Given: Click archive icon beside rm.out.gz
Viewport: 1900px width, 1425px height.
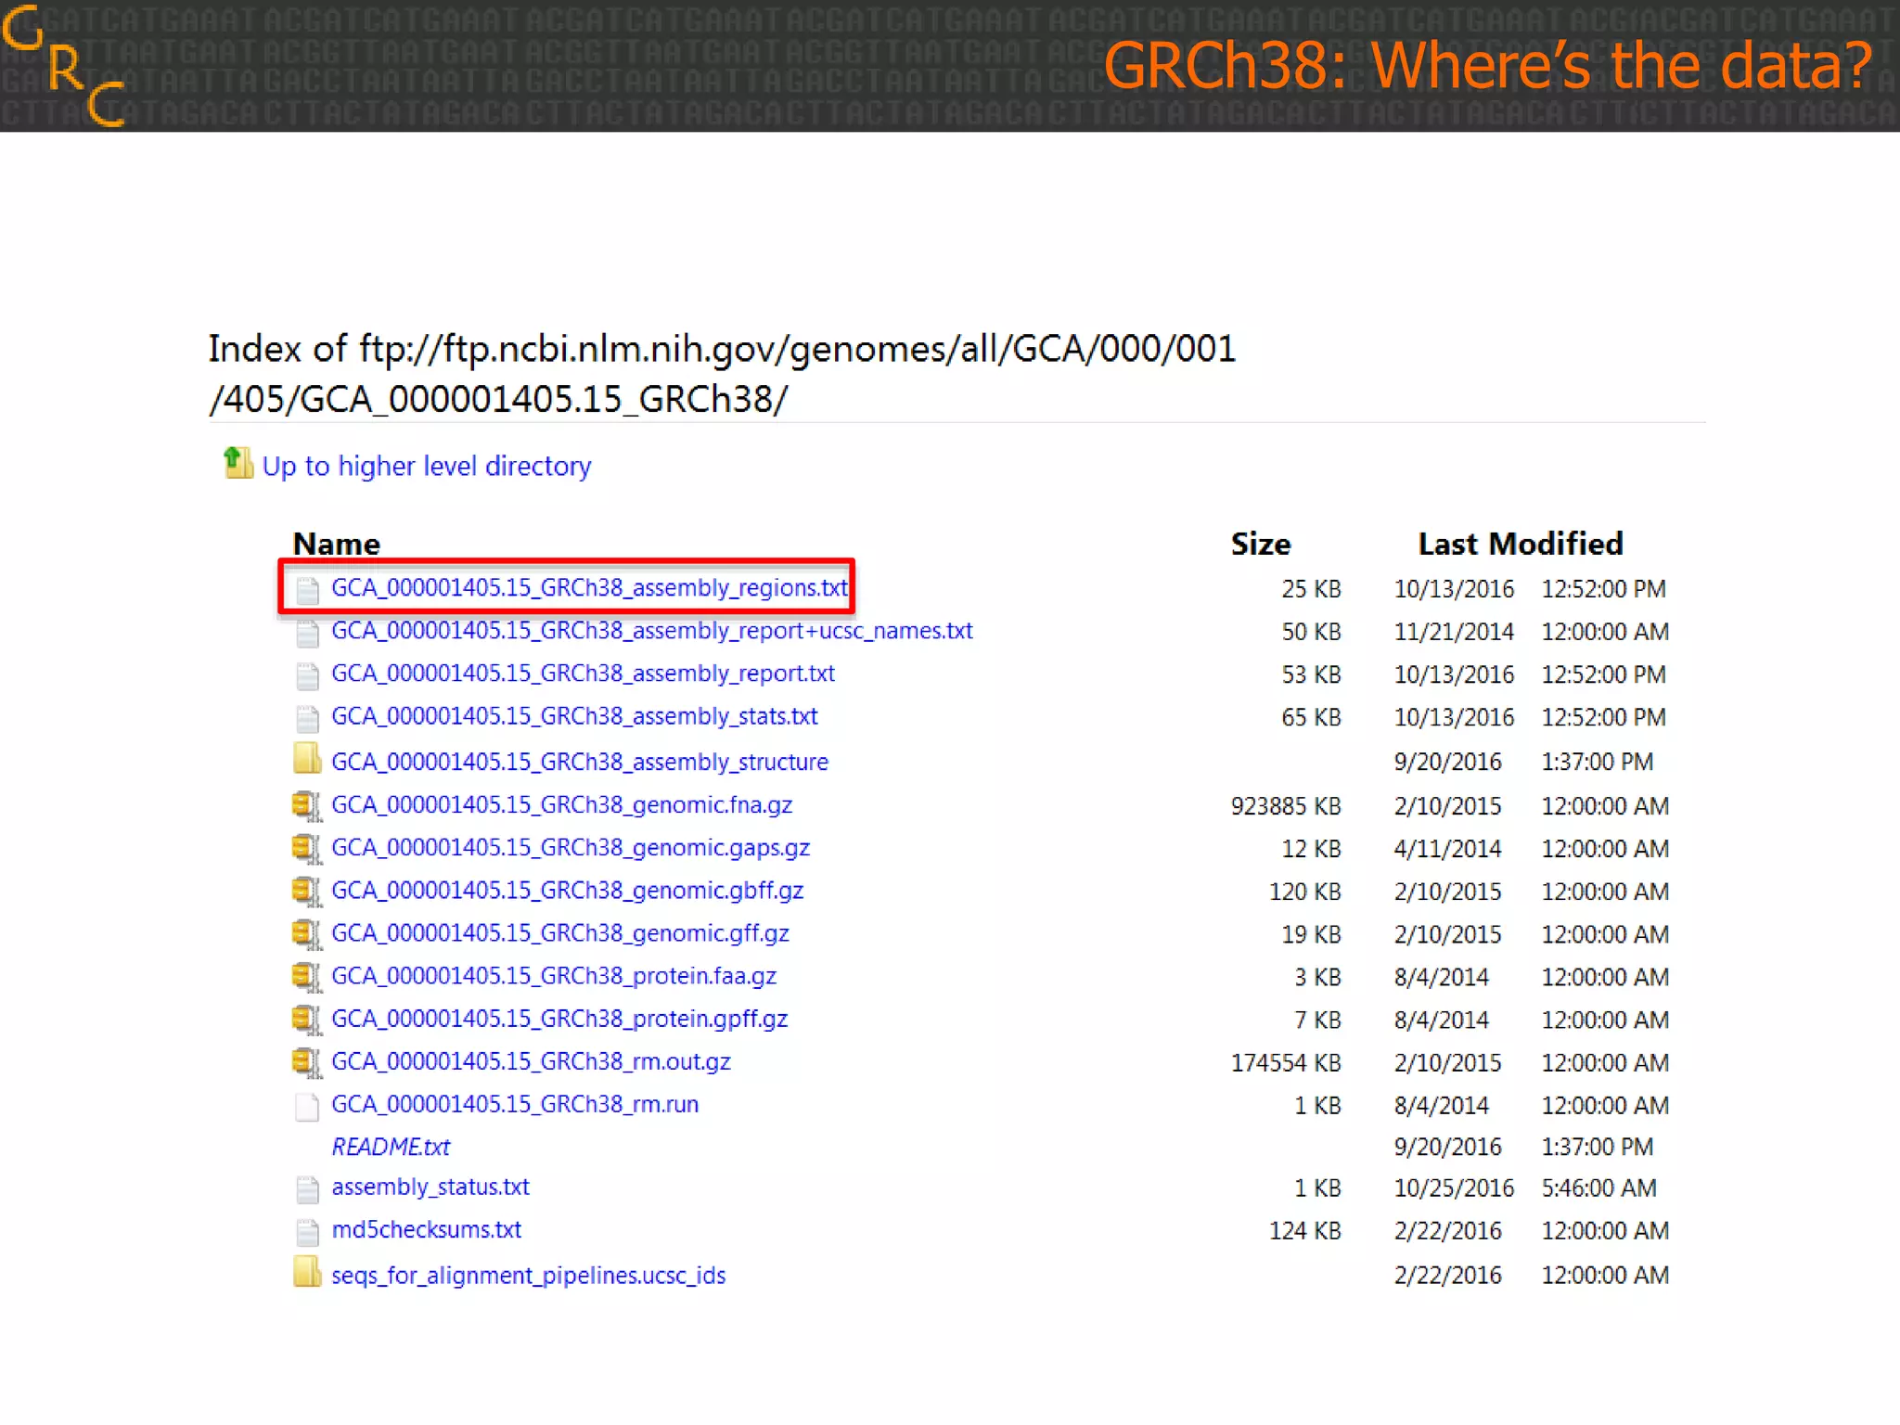Looking at the screenshot, I should click(307, 1062).
